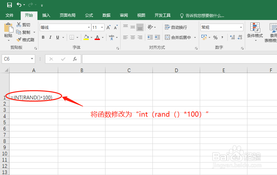Open the 公式 ribbon tab

coord(89,15)
